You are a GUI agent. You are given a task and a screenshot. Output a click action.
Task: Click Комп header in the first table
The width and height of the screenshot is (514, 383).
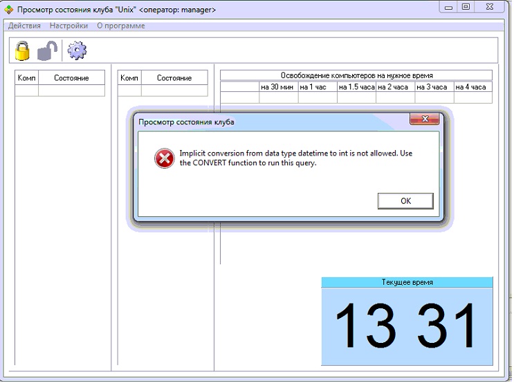[26, 77]
